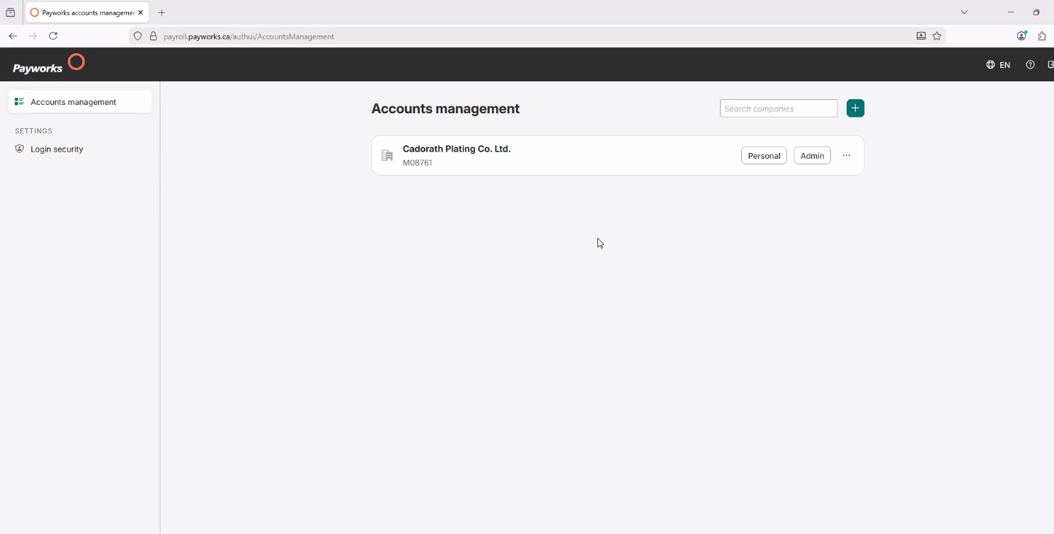Close the Payworks accounts management tab

point(141,13)
